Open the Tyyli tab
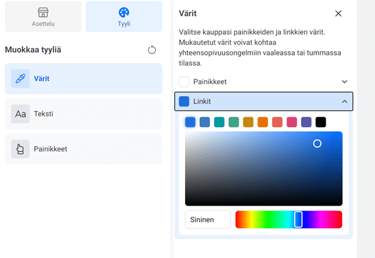Screen dimensions: 375x258 coord(124,16)
